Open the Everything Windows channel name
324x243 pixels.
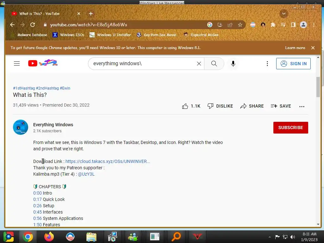coord(53,125)
